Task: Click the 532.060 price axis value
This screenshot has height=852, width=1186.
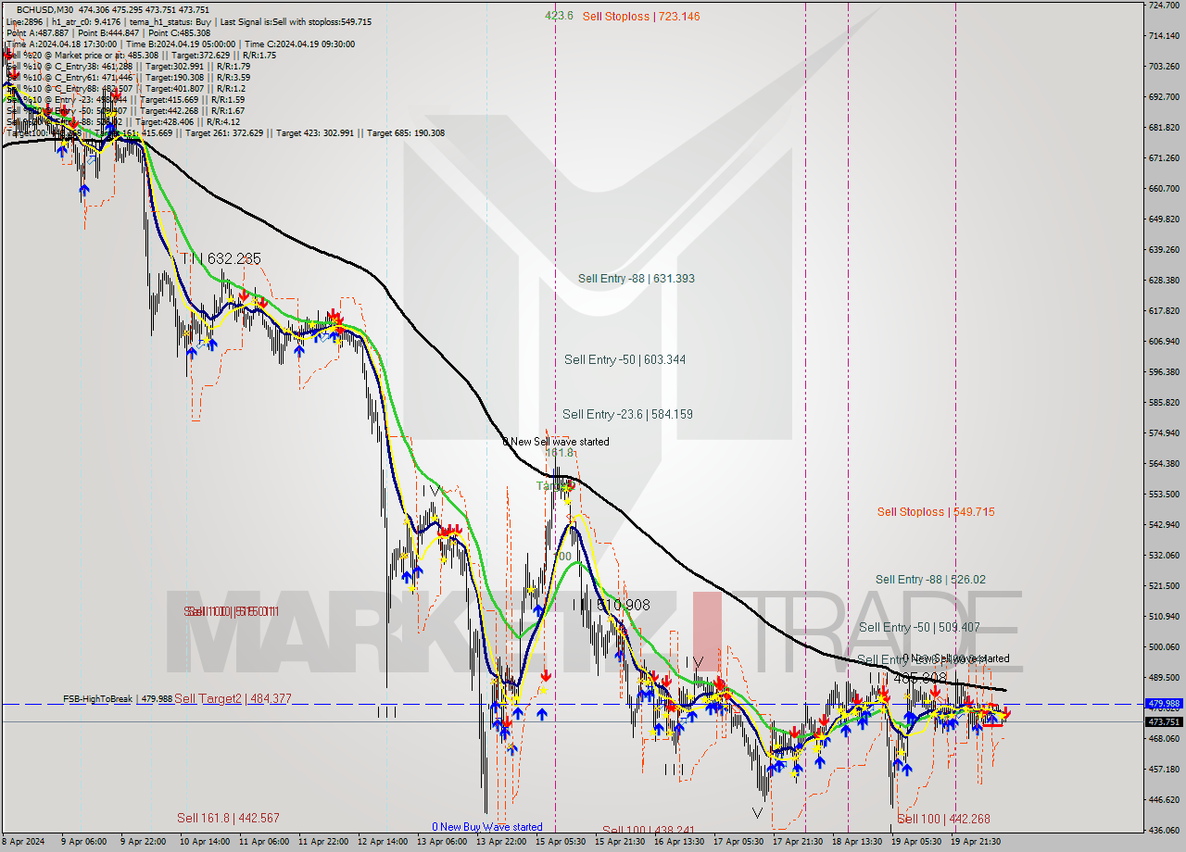Action: [1164, 555]
